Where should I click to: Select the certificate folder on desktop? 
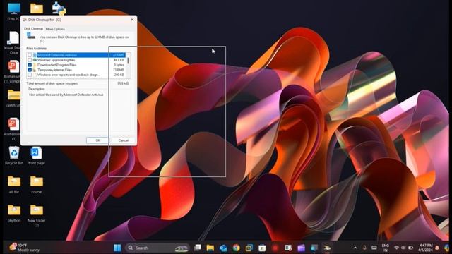(x=13, y=98)
